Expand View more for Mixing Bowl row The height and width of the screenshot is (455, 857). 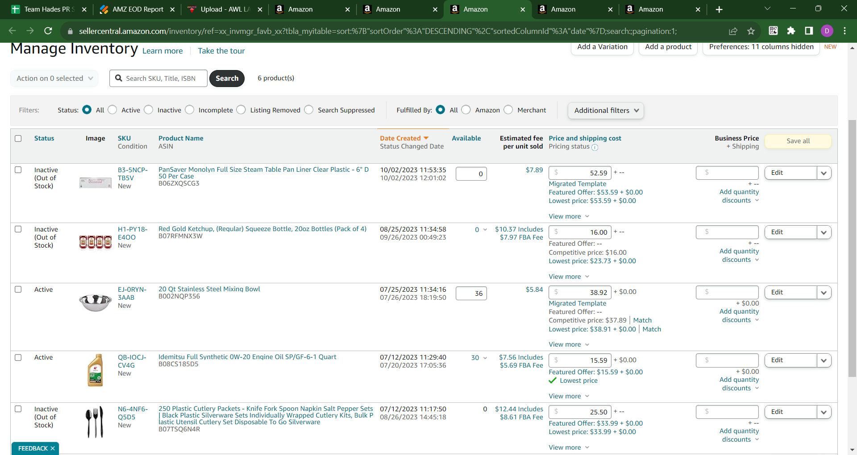coord(569,344)
